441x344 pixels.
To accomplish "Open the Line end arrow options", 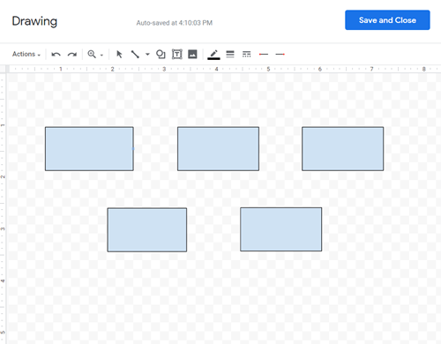I will tap(280, 55).
